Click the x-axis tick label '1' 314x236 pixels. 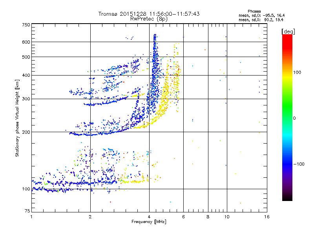click(x=31, y=217)
